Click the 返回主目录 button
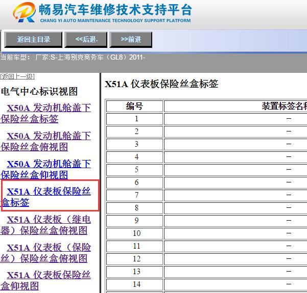 pyautogui.click(x=33, y=40)
